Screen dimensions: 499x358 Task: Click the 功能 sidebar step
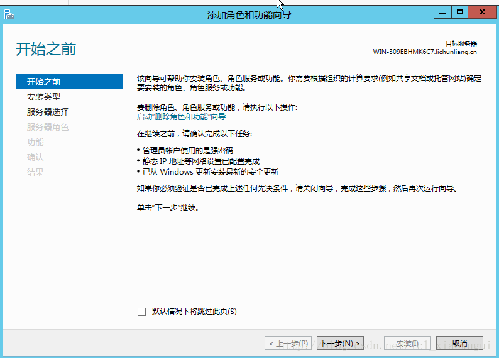coord(35,142)
